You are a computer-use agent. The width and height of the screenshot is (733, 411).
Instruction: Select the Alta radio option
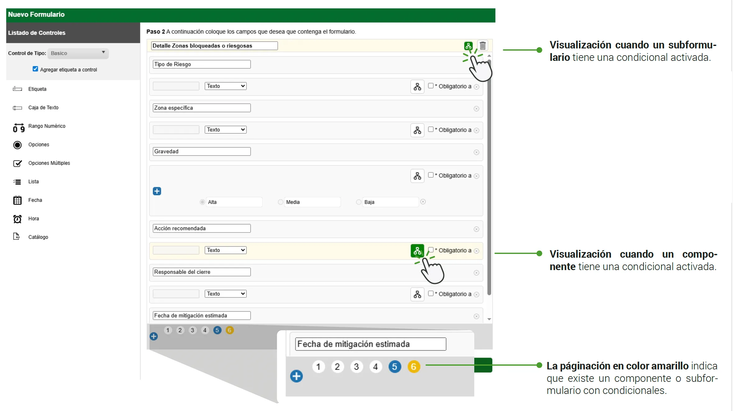[203, 202]
